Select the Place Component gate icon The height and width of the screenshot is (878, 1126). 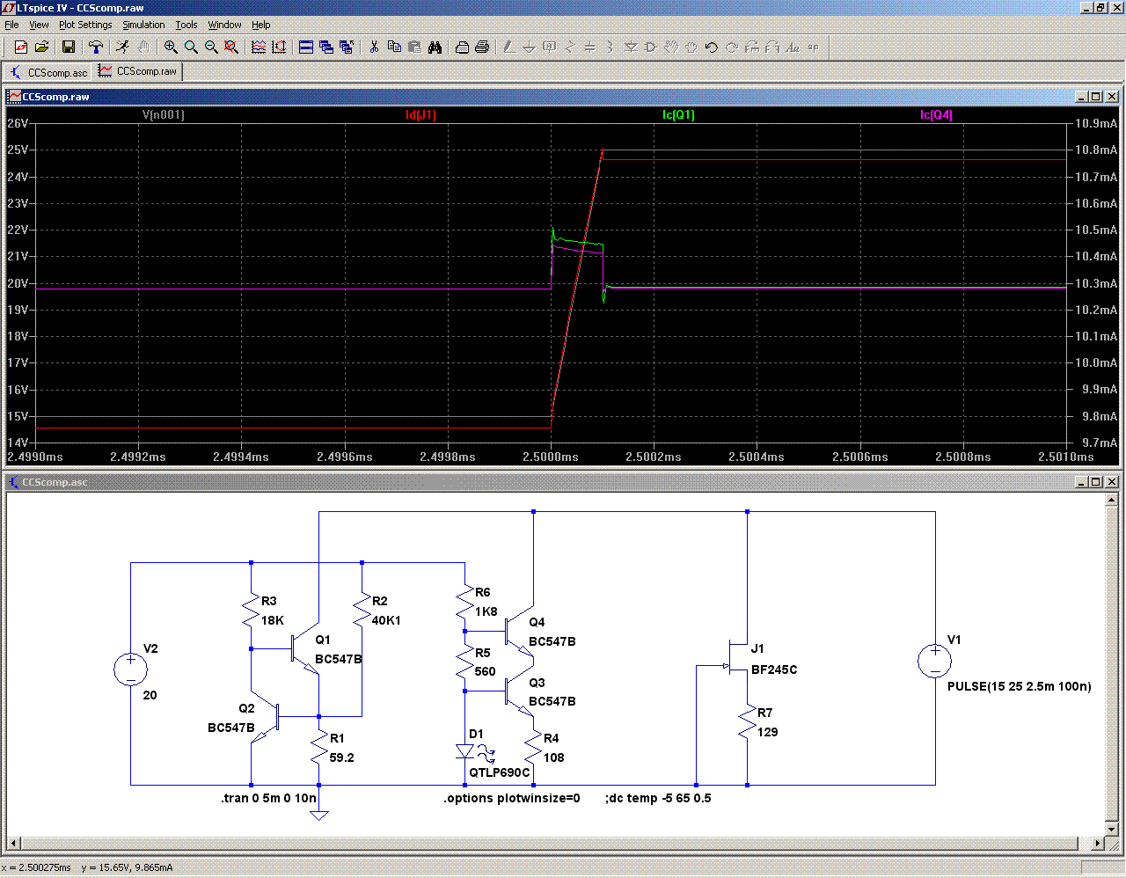(651, 47)
